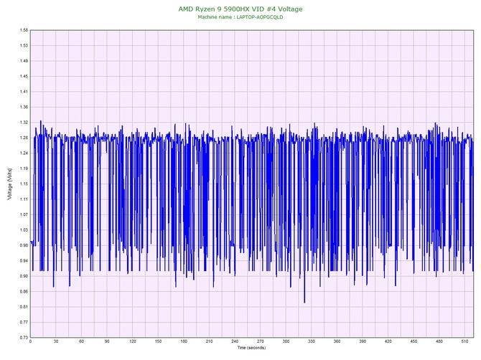Click the 1.58 tick on the voltage axis
Viewport: 481px width, 360px height.
[24, 30]
